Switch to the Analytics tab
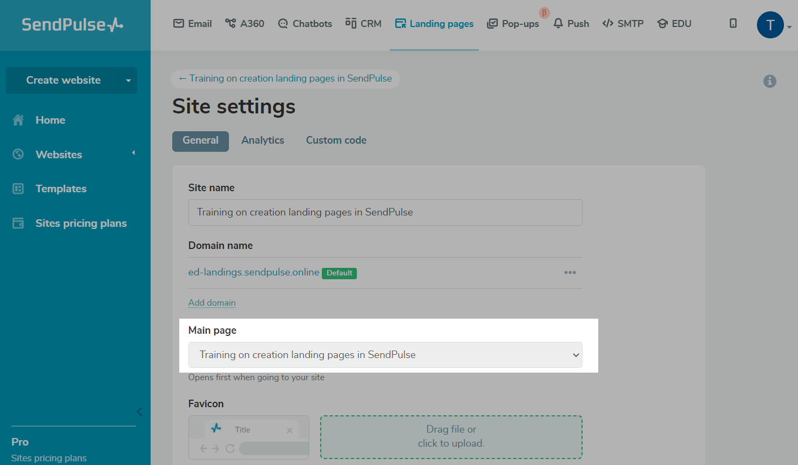 262,140
